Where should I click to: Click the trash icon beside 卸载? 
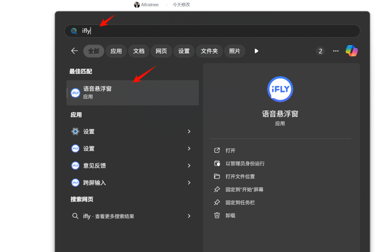[217, 215]
